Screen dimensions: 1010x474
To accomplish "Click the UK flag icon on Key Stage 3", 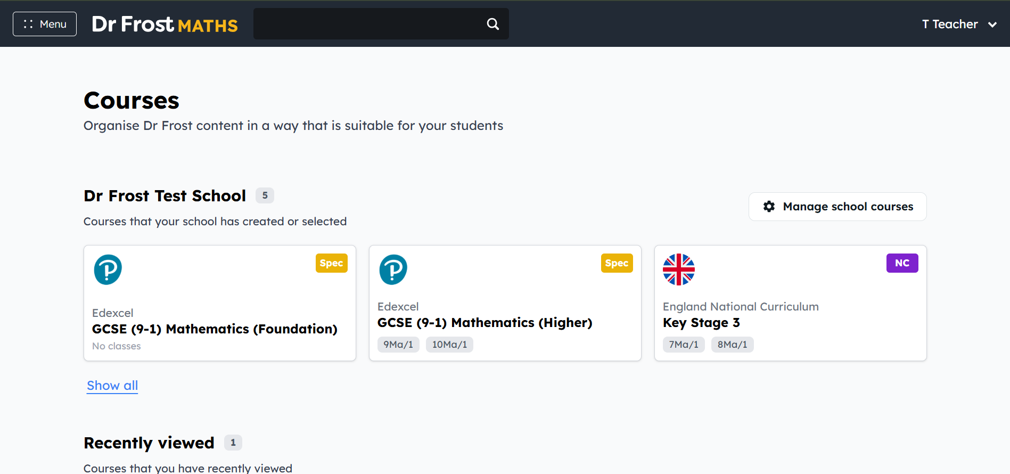I will [679, 269].
